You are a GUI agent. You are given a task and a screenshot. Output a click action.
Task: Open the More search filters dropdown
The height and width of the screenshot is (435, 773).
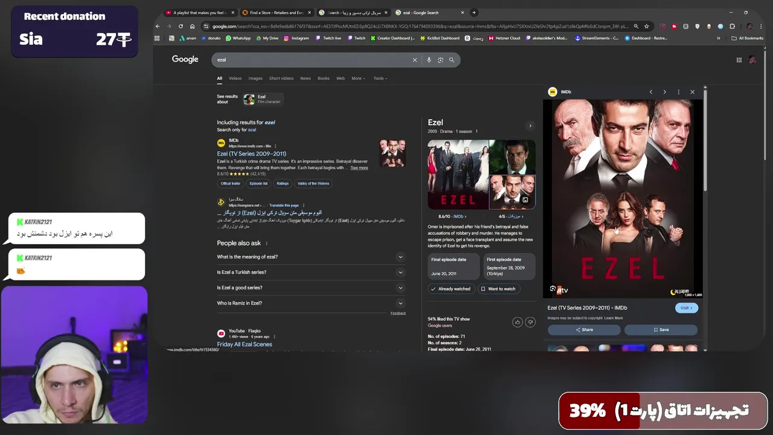(x=359, y=79)
